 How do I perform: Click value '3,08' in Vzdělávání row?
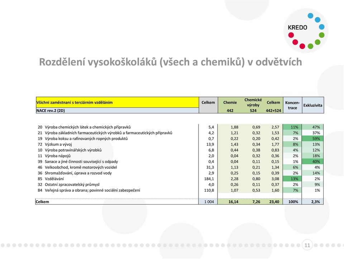tap(275, 179)
